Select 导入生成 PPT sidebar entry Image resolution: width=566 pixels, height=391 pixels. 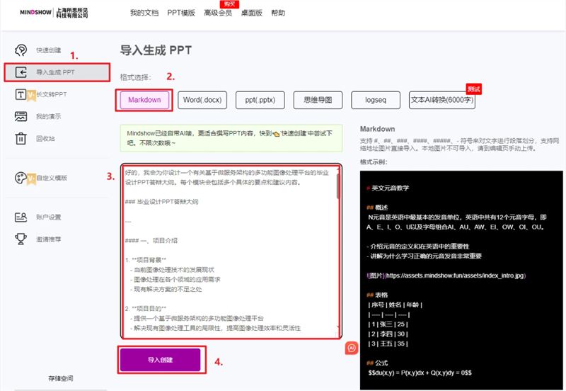click(x=57, y=72)
